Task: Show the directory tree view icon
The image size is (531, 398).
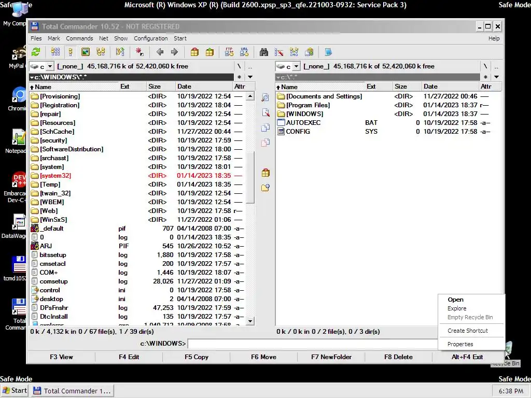Action: pos(101,52)
